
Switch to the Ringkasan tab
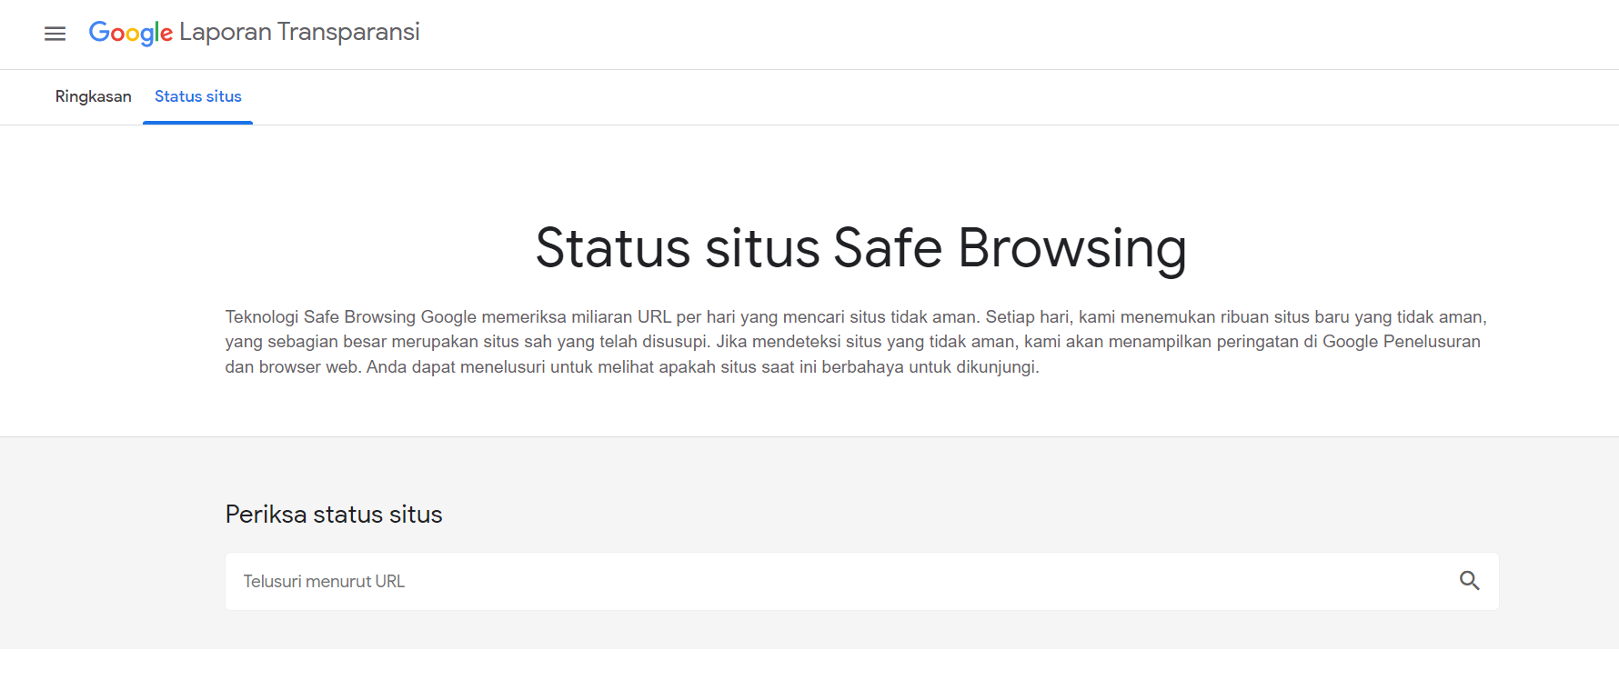93,96
